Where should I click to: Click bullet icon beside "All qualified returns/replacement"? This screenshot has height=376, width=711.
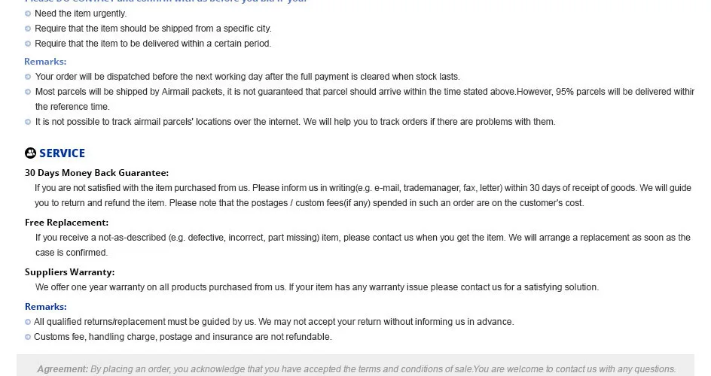(28, 322)
